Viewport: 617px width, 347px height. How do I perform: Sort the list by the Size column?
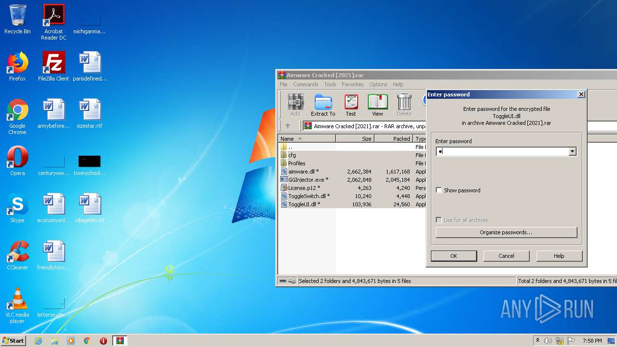pyautogui.click(x=355, y=139)
